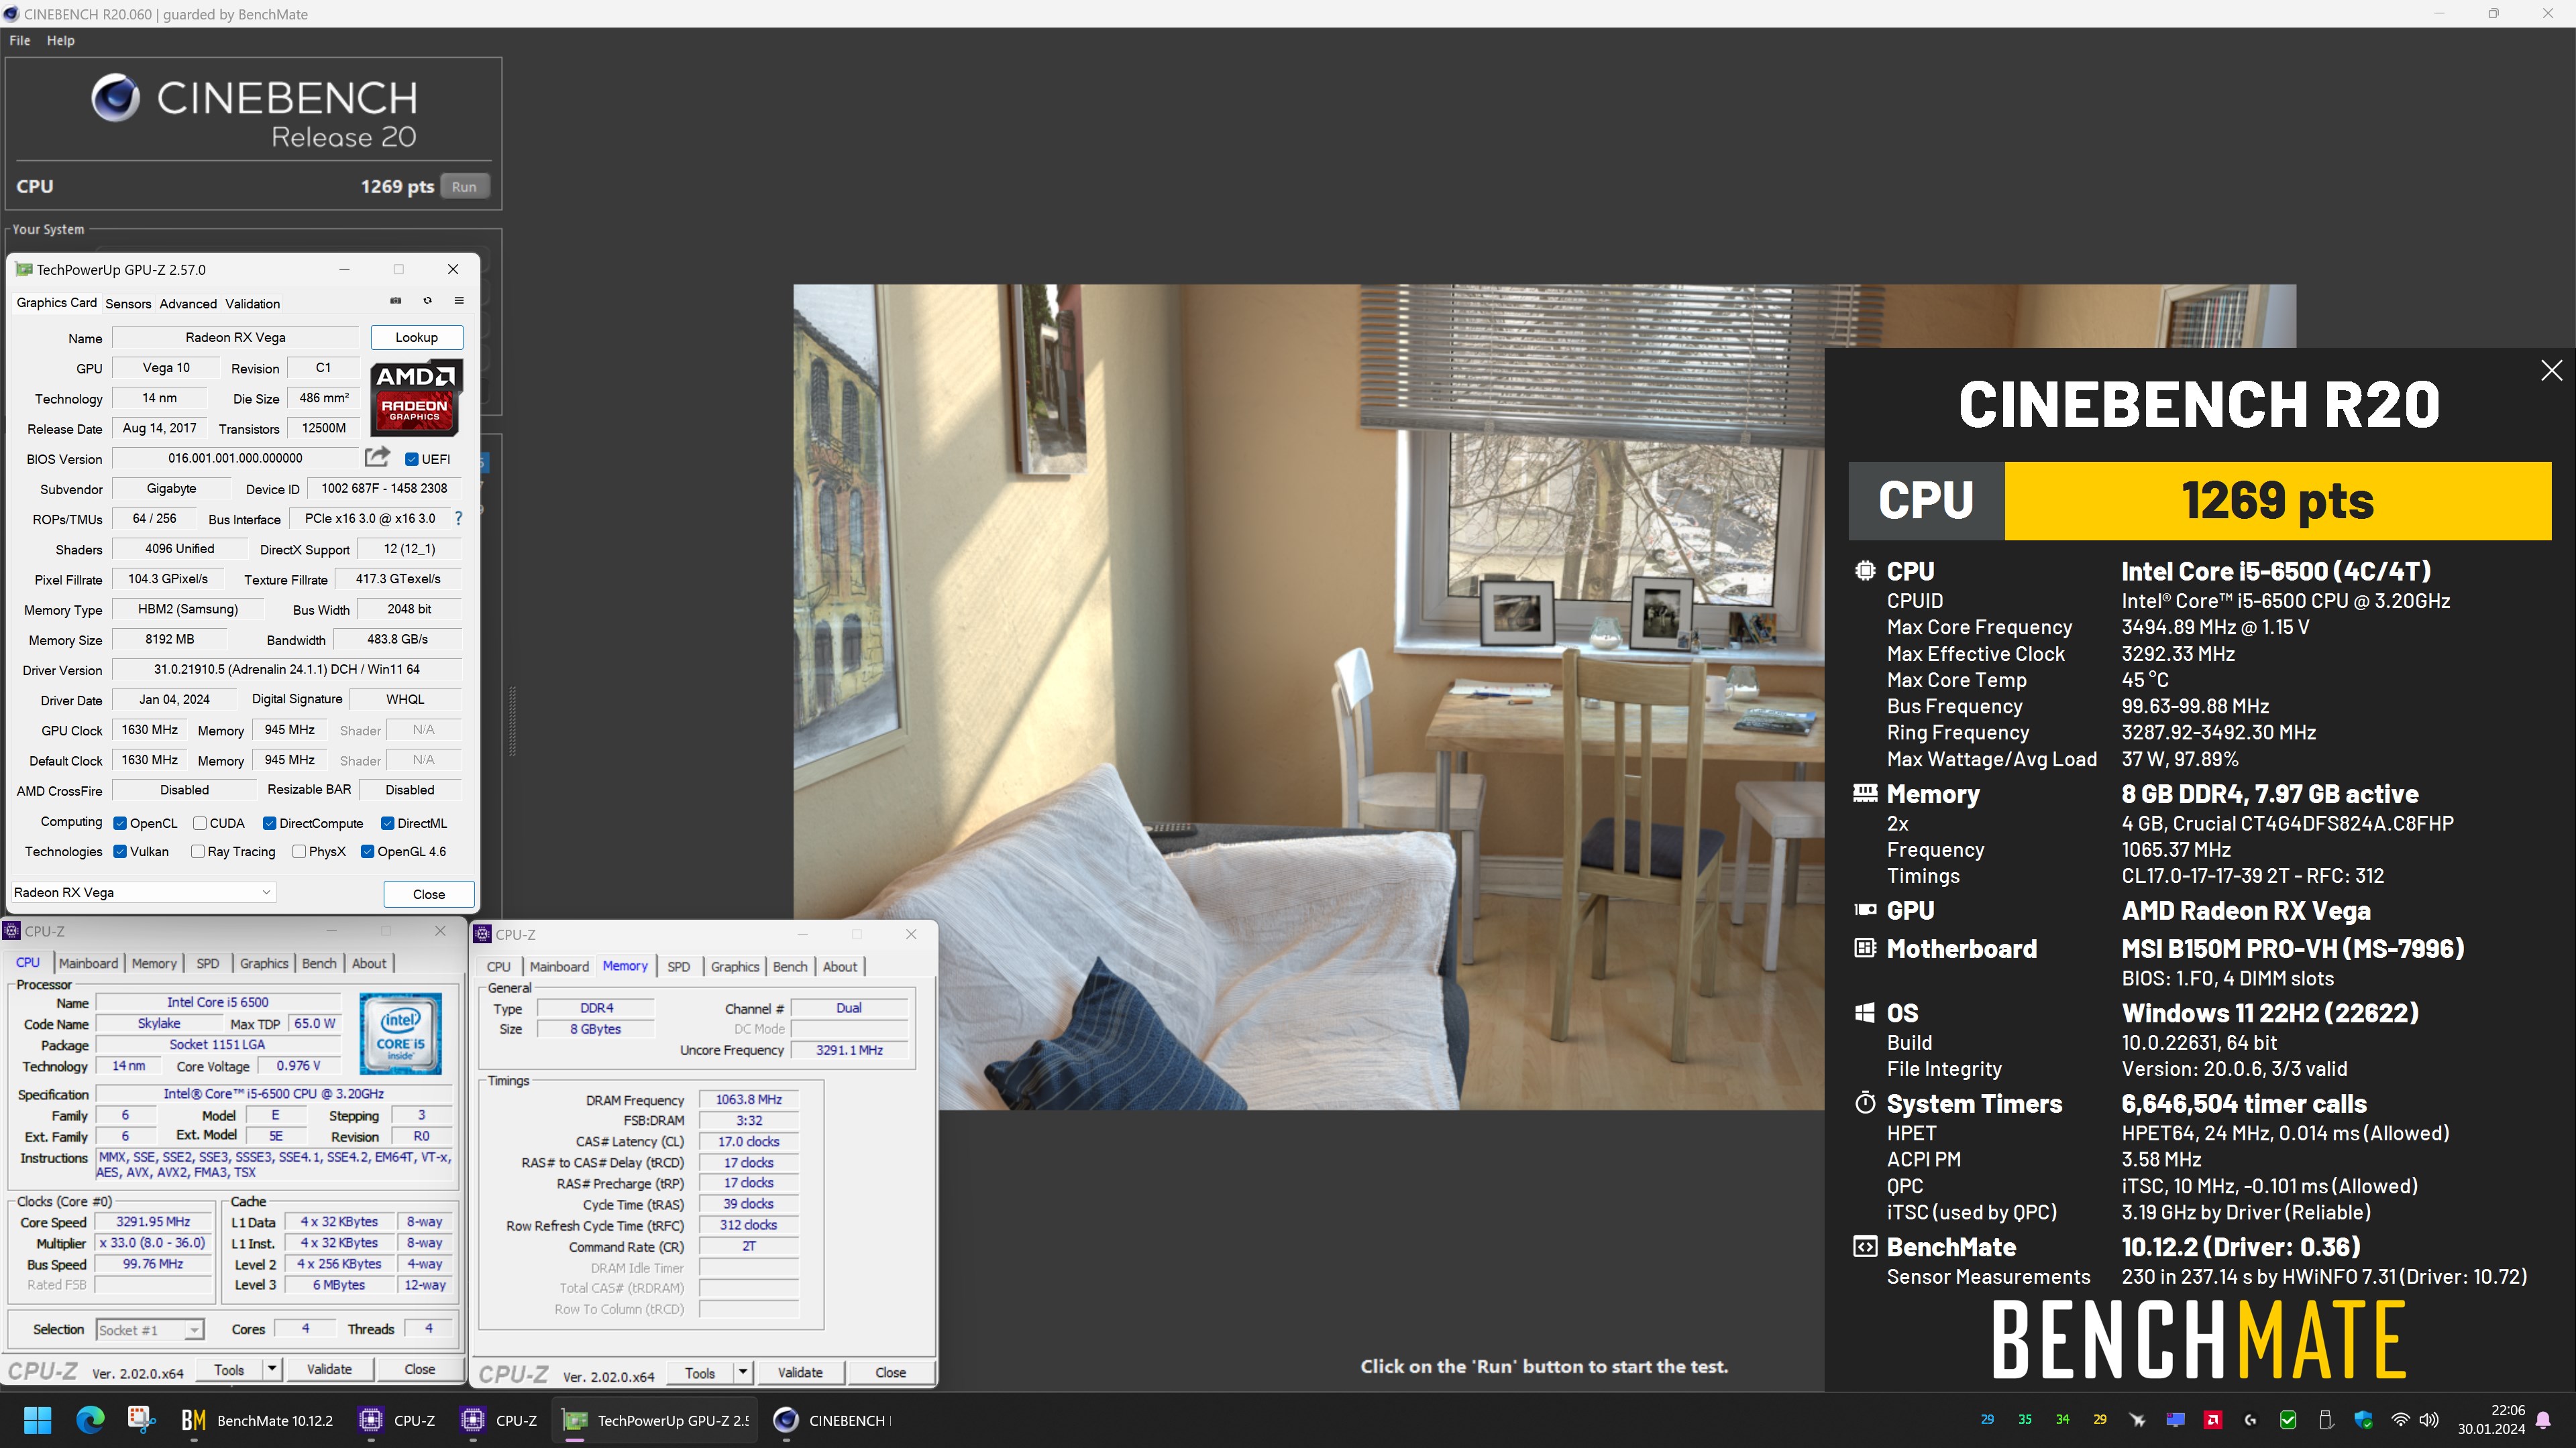Toggle OpenGL 4.6 checkbox

pos(367,851)
